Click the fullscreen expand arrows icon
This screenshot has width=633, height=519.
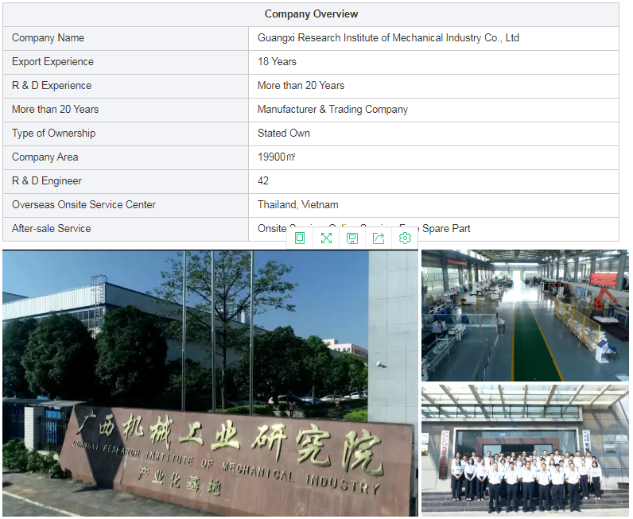(x=326, y=238)
